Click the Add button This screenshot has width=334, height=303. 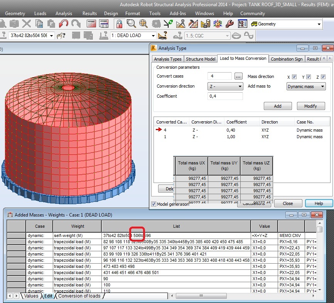tap(278, 106)
